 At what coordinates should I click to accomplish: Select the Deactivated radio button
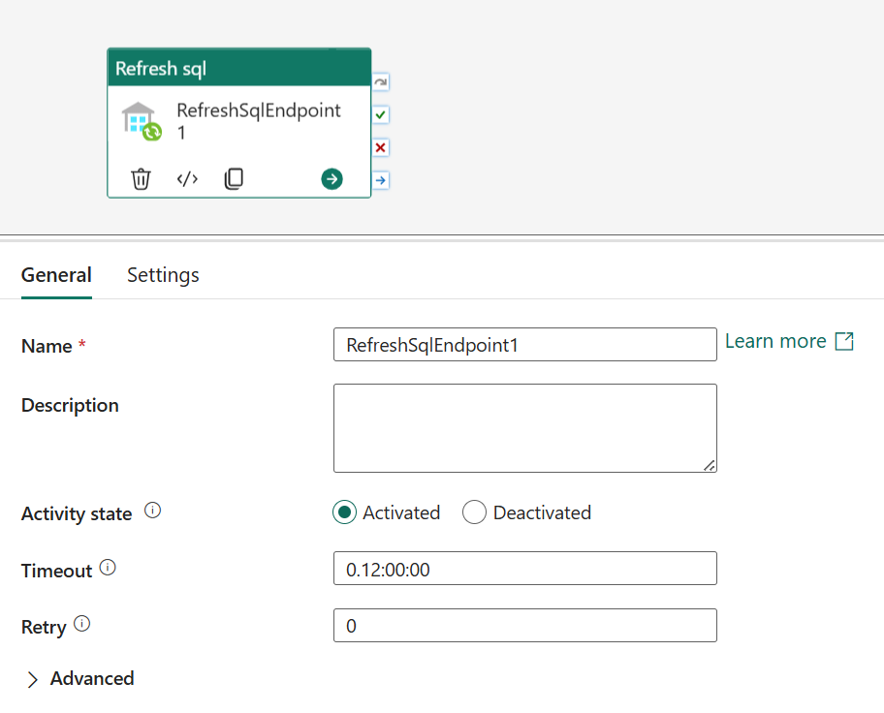click(x=474, y=512)
